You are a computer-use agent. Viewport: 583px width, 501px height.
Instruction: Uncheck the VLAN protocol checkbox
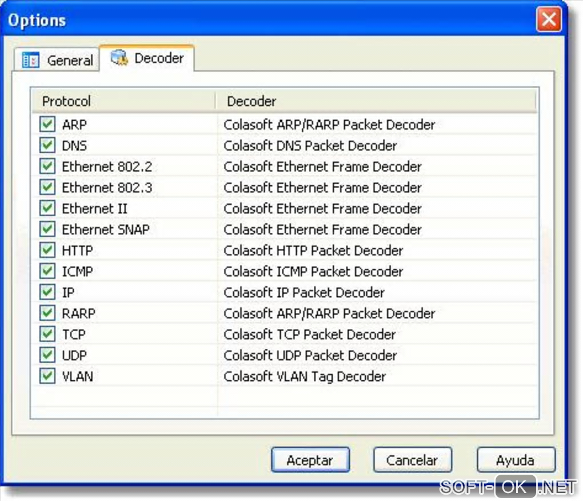(47, 376)
